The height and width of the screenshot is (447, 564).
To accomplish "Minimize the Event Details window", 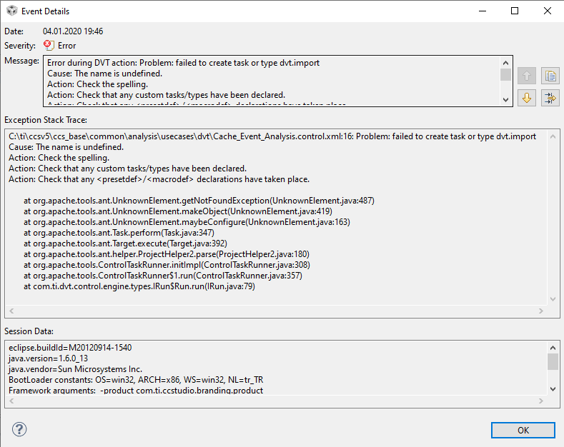I will pos(482,11).
